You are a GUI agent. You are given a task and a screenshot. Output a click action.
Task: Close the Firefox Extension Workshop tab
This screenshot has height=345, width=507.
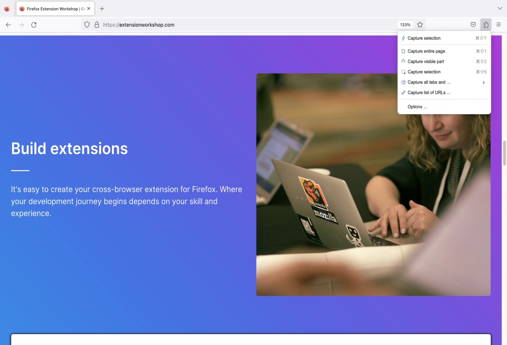(88, 9)
